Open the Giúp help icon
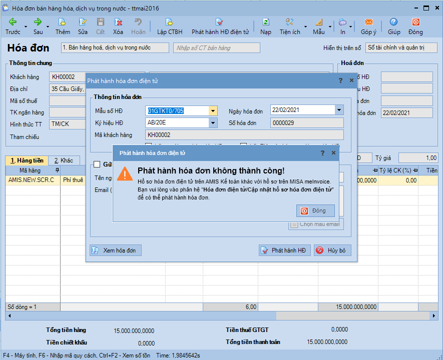The width and height of the screenshot is (443, 360). [x=393, y=22]
